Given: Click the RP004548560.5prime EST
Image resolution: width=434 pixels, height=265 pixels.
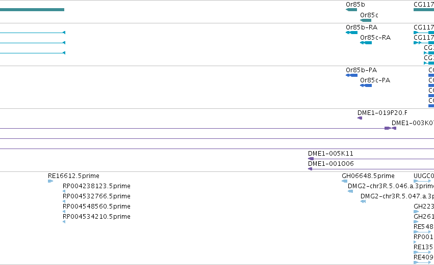Looking at the screenshot, I should 64,212.
